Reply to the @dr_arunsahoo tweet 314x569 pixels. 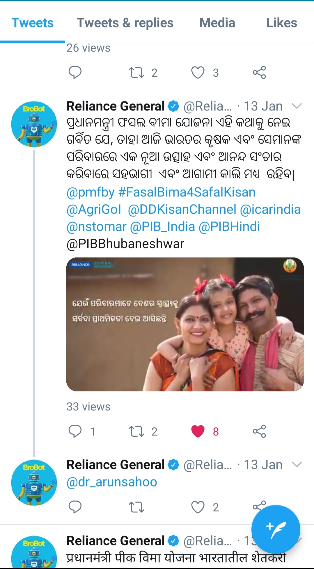pyautogui.click(x=75, y=507)
